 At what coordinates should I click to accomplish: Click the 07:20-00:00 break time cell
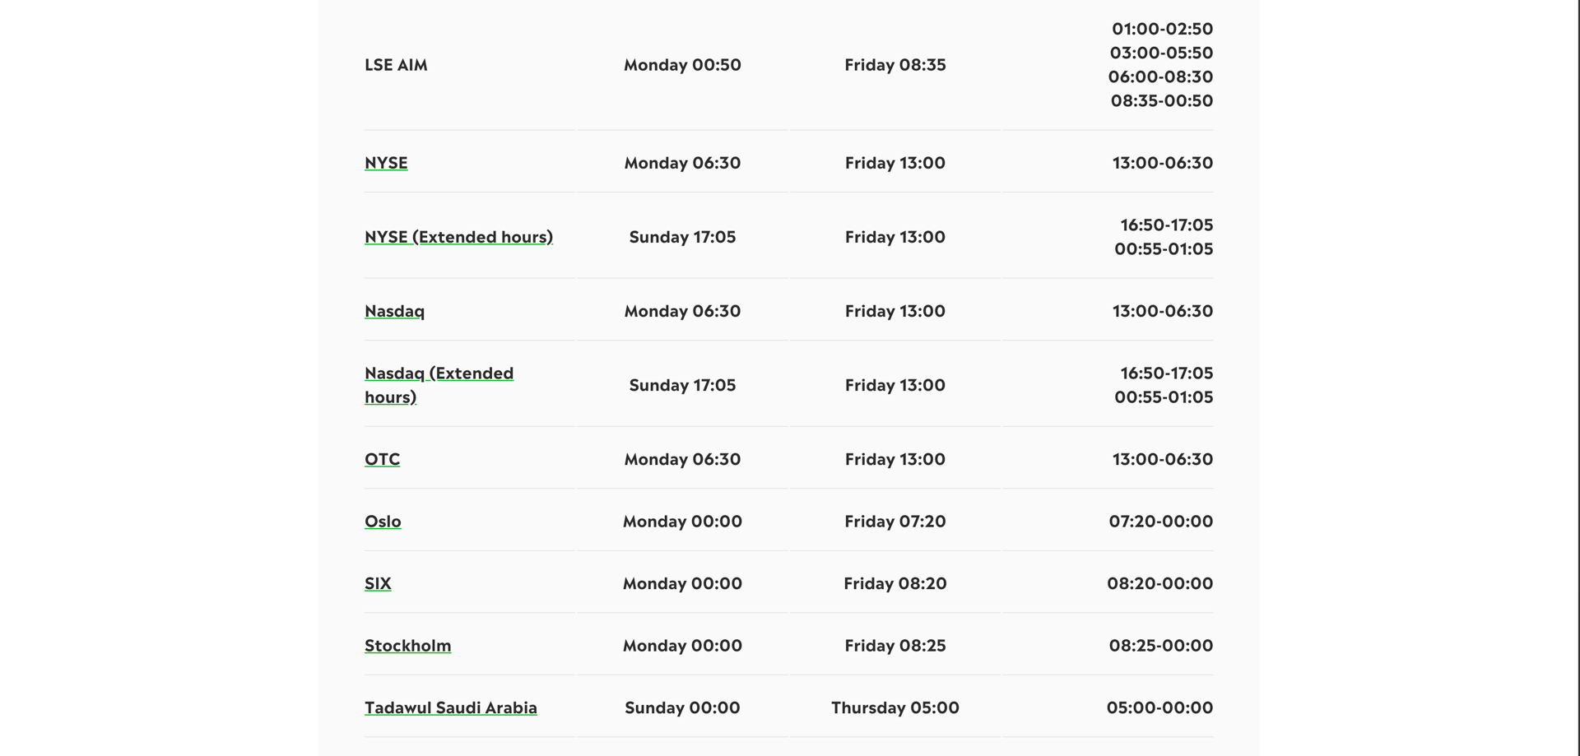point(1160,522)
